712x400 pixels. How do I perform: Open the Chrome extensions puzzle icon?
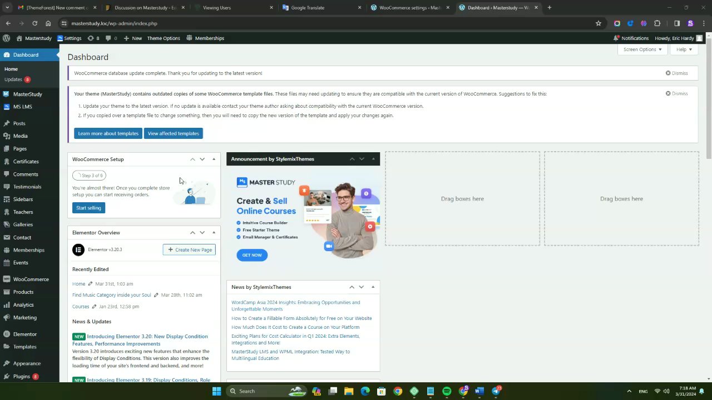tap(657, 23)
